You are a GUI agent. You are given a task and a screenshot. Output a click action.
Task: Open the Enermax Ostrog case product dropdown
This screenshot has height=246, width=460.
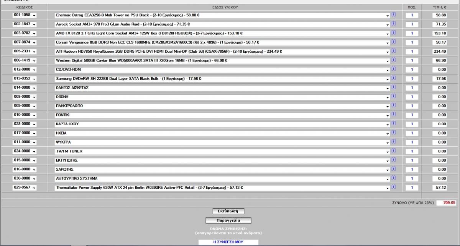coord(222,15)
